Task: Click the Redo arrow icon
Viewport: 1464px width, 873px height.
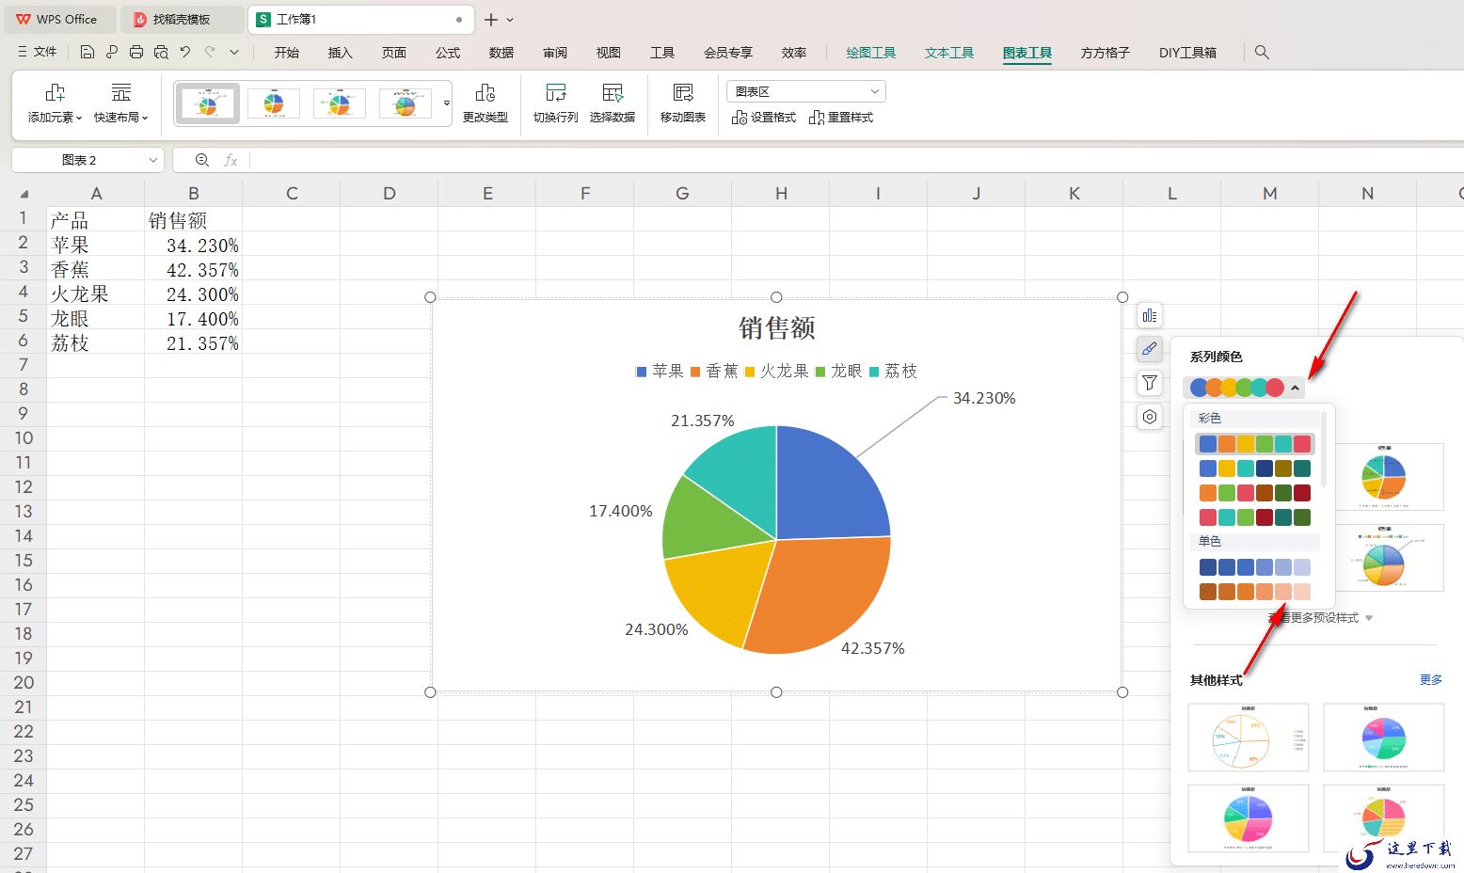Action: pyautogui.click(x=210, y=53)
